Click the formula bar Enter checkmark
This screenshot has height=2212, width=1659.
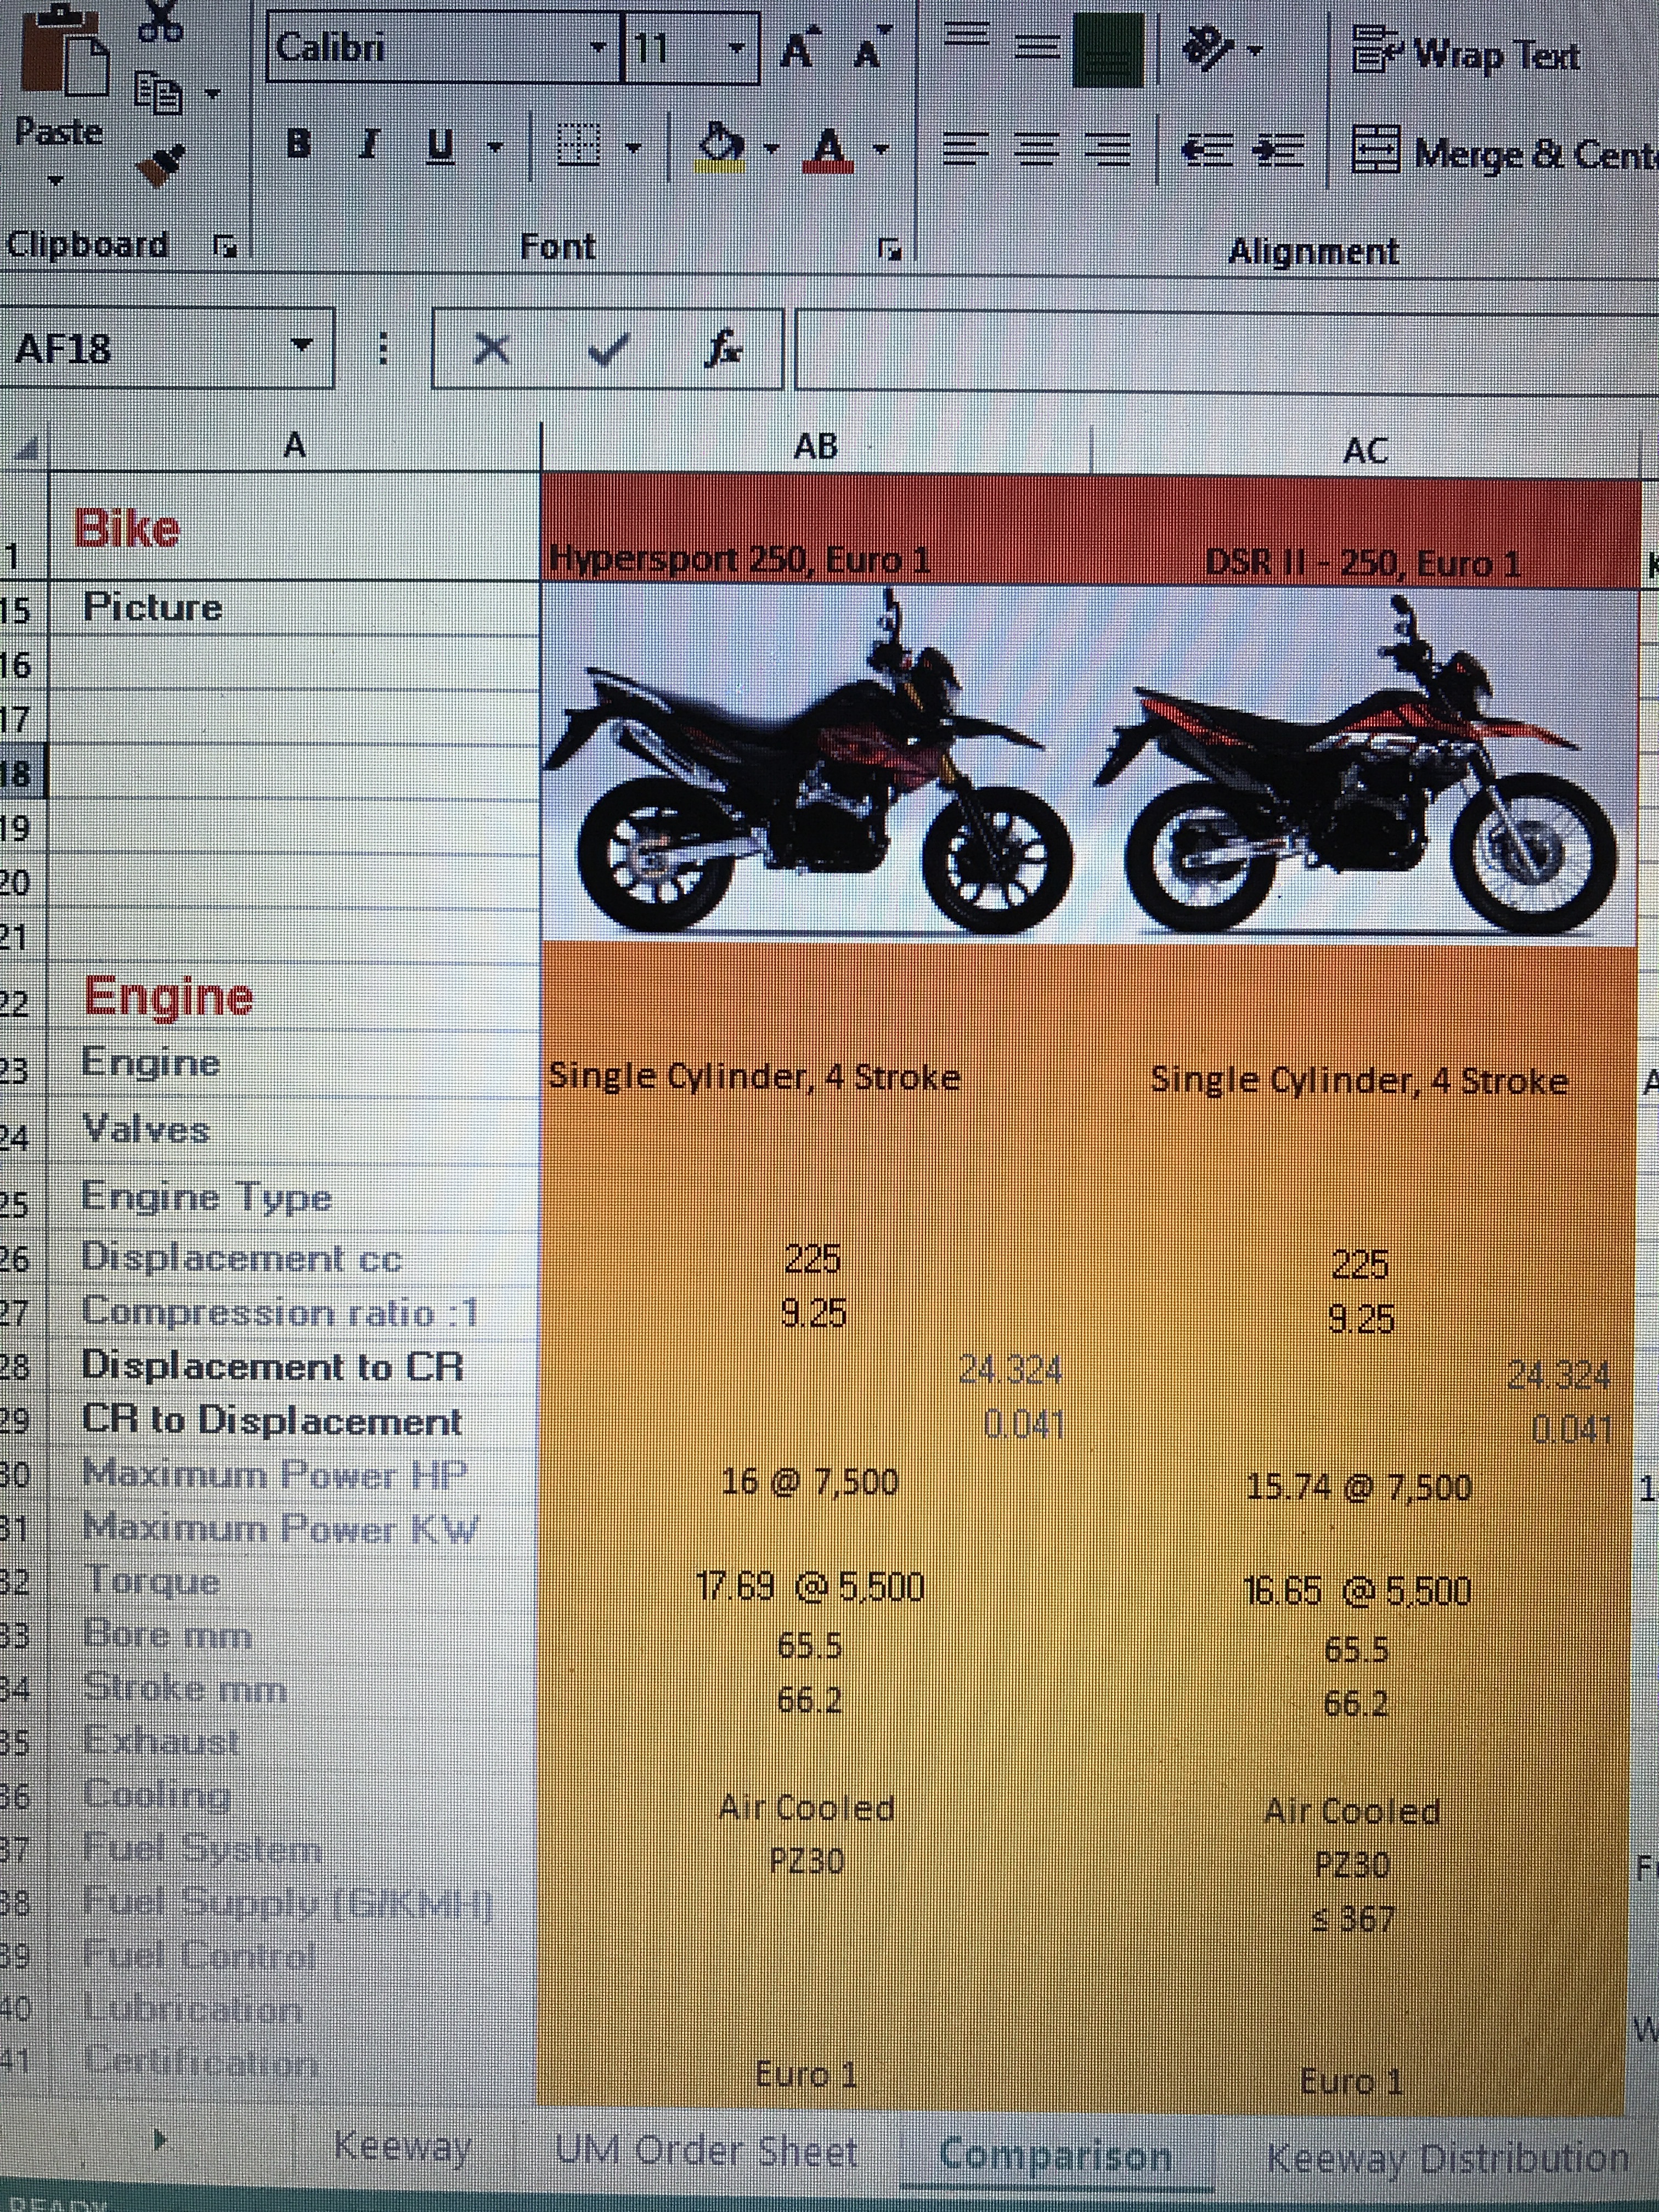click(607, 350)
